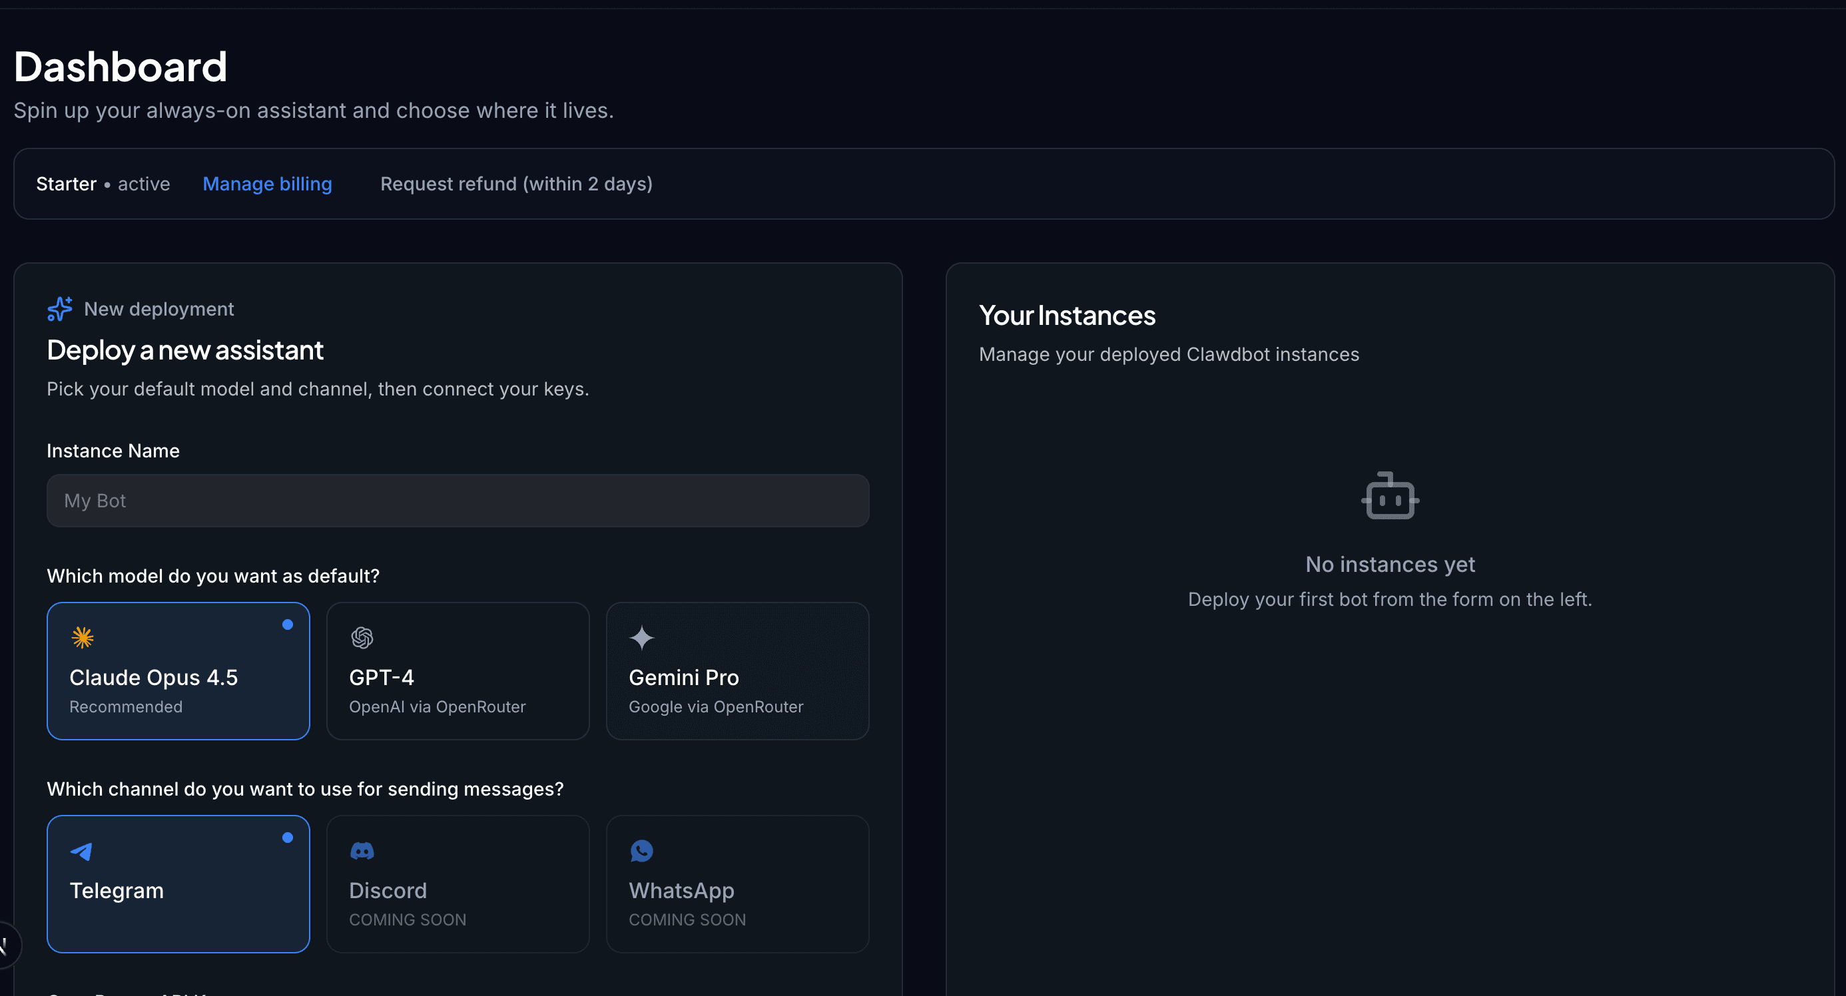Click the Instance Name text field
1846x996 pixels.
tap(458, 500)
